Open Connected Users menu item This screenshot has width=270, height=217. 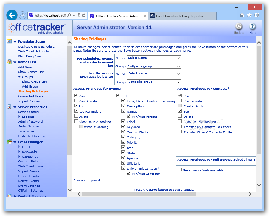click(x=31, y=96)
